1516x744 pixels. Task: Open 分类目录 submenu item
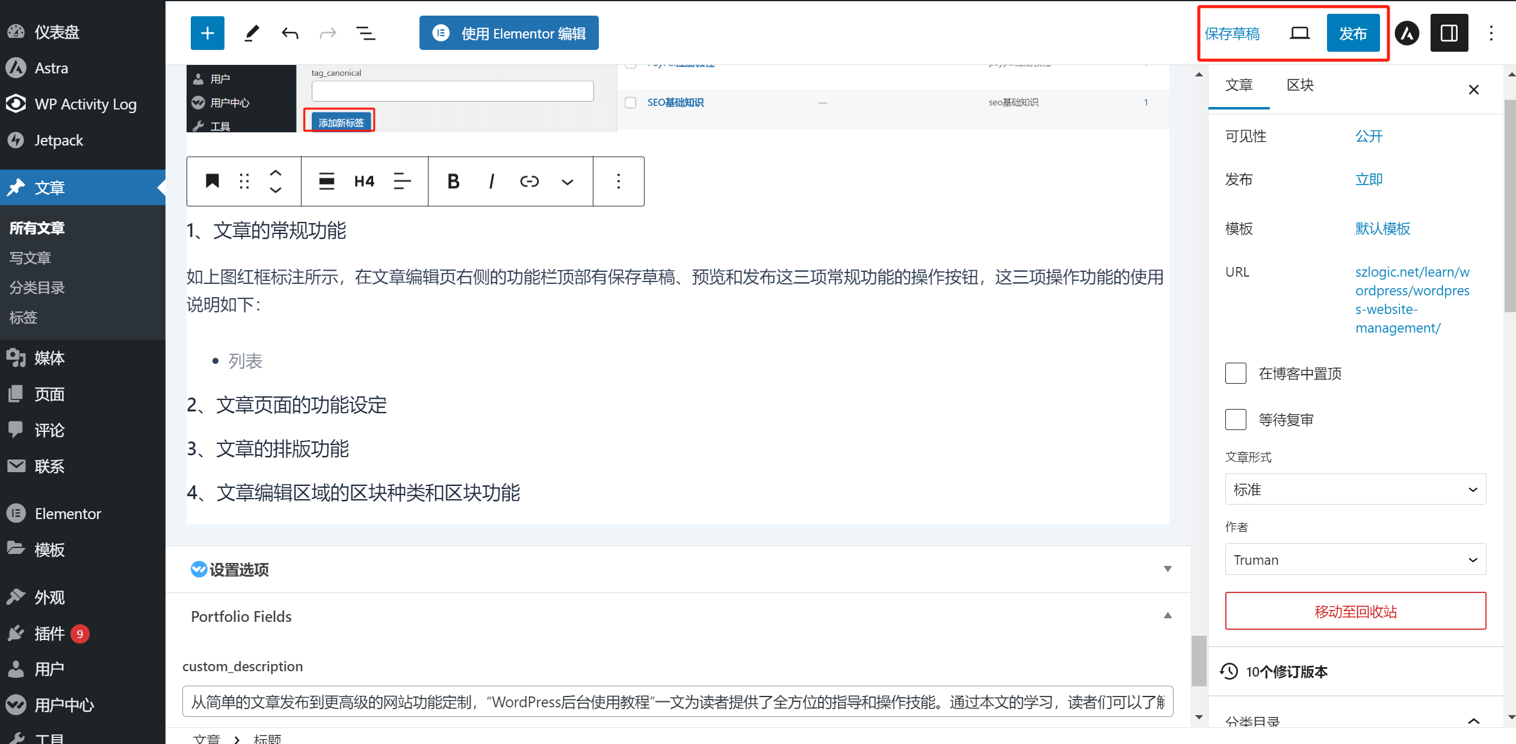pyautogui.click(x=37, y=287)
